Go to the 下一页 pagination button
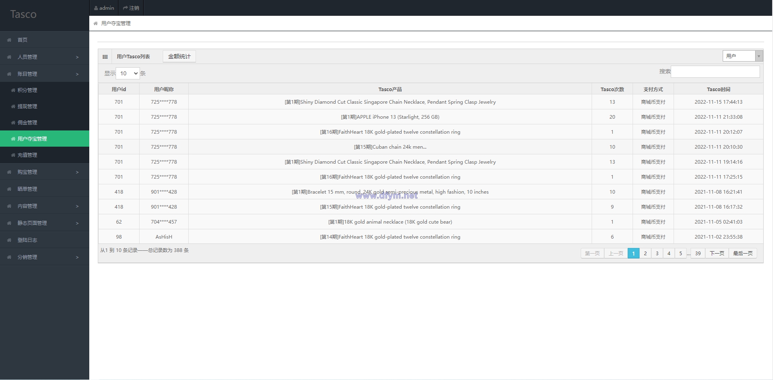Viewport: 773px width, 380px height. (x=717, y=253)
